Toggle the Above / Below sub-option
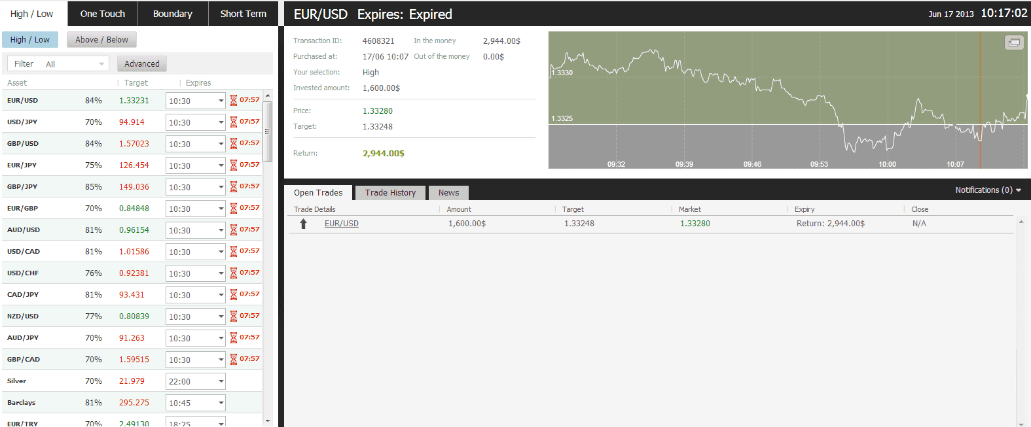The width and height of the screenshot is (1031, 427). pyautogui.click(x=101, y=40)
